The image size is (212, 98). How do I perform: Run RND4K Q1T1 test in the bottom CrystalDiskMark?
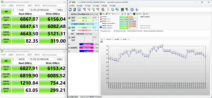[x=6, y=90]
